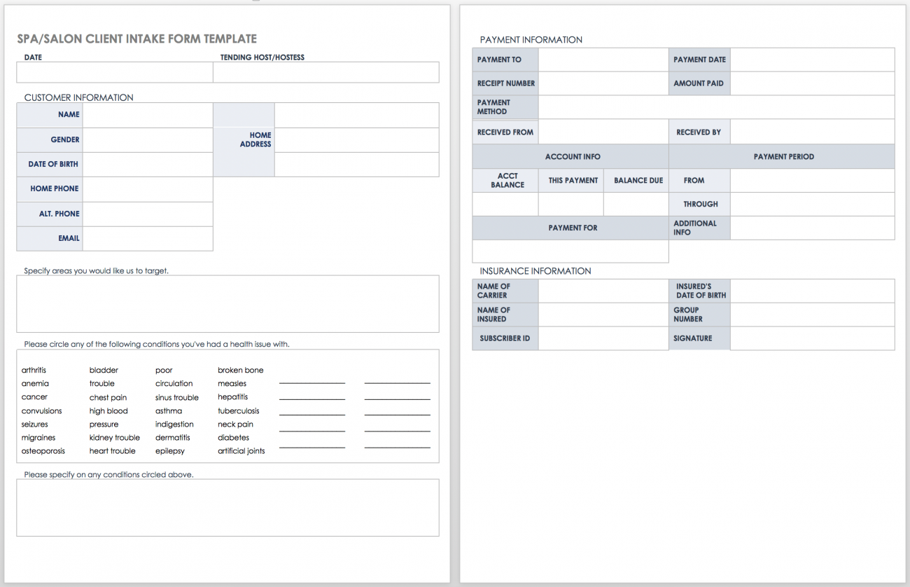Click the PAYMENT TO field
The width and height of the screenshot is (910, 587).
click(x=603, y=60)
